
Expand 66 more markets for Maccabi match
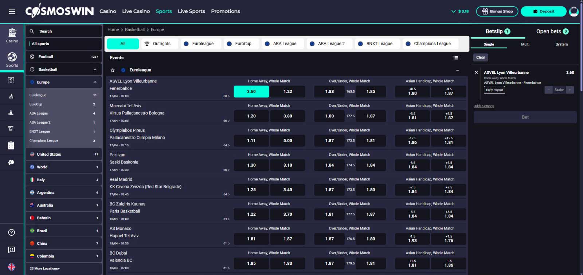pos(226,121)
